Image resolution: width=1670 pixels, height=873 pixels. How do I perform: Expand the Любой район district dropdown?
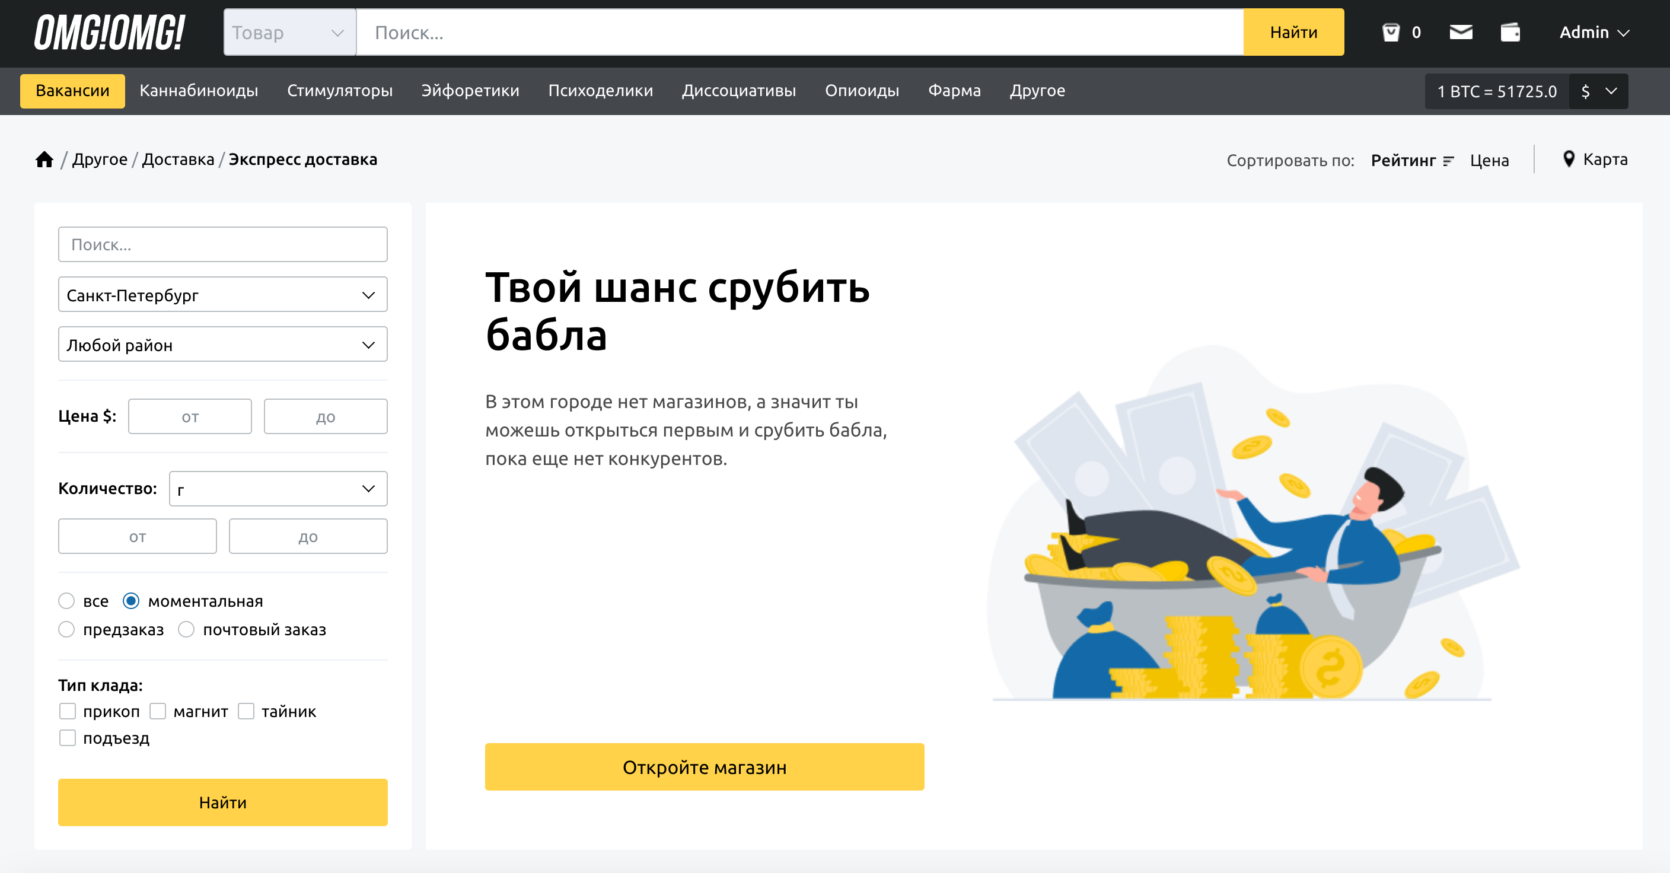(222, 344)
